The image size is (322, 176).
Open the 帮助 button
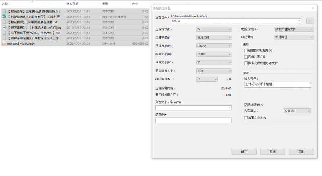(x=301, y=151)
